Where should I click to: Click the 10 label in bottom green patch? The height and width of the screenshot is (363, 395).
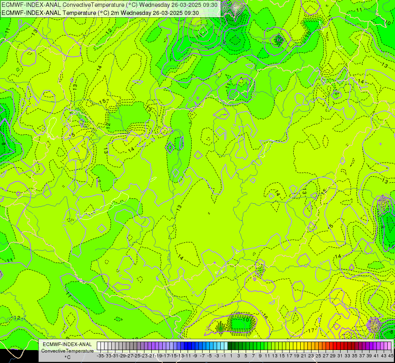coord(246,319)
